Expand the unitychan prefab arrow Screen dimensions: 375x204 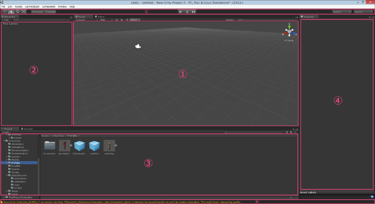click(x=115, y=145)
